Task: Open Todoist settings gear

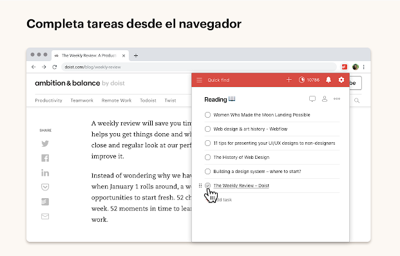Action: click(x=341, y=80)
